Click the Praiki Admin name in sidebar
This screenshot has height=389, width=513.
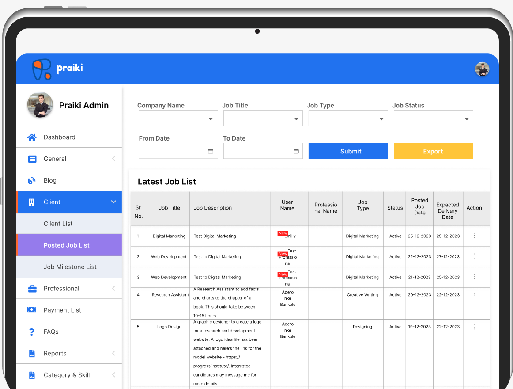click(84, 106)
